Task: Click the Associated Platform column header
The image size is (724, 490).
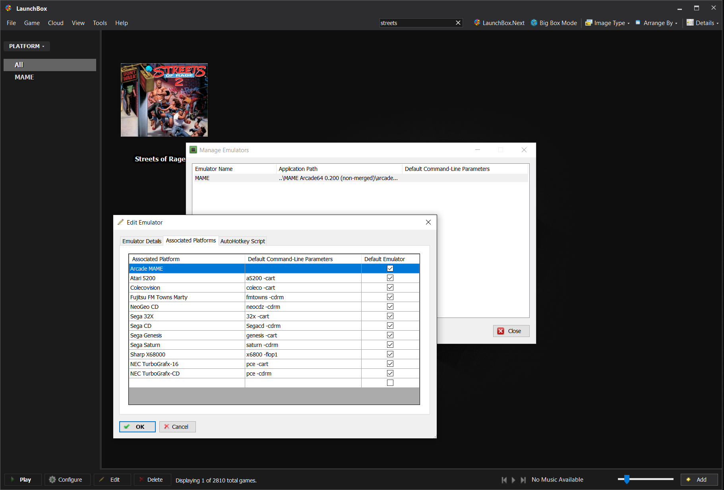Action: point(187,259)
